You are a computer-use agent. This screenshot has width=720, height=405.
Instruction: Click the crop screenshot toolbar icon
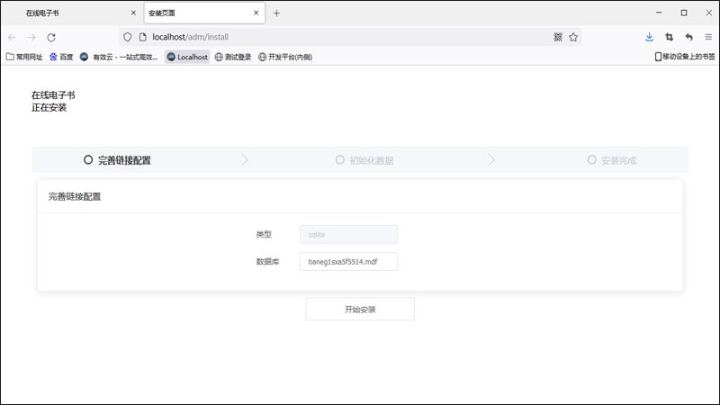[669, 37]
